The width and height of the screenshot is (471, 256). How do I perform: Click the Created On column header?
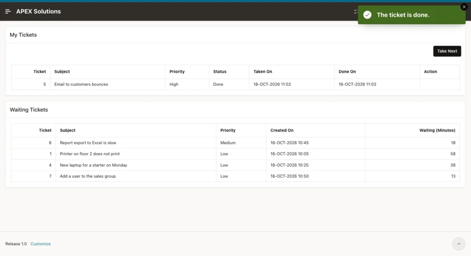coord(282,130)
